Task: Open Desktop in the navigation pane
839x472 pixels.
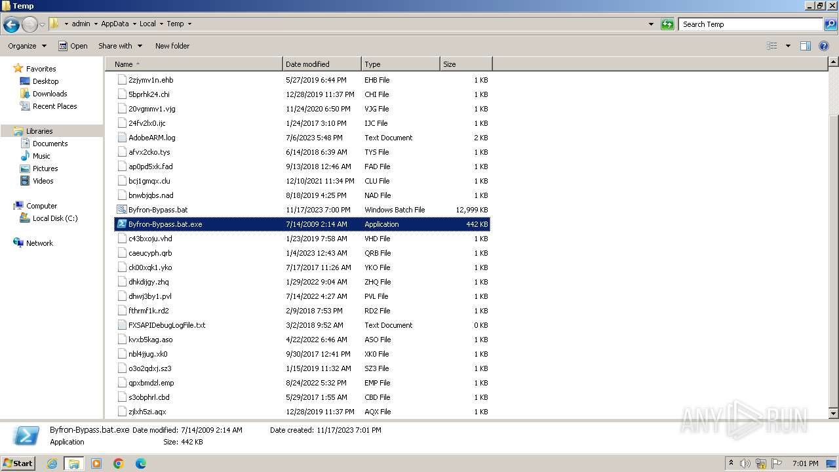Action: (45, 81)
